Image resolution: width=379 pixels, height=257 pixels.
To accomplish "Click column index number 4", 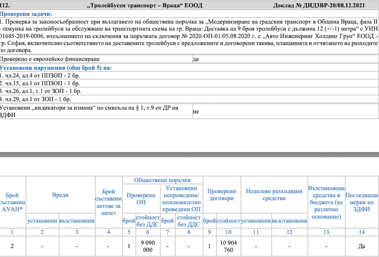I will 108,232.
